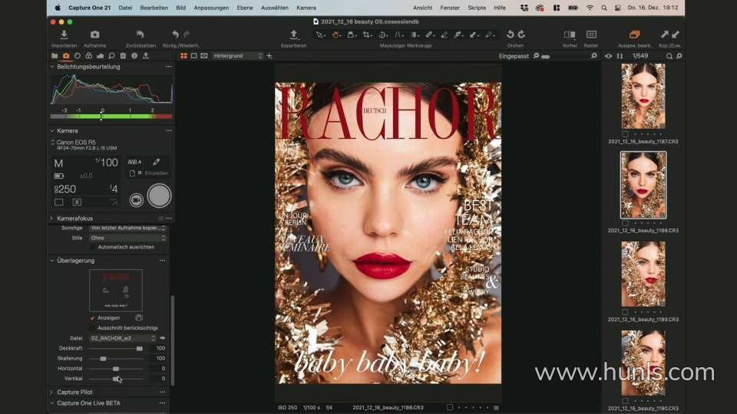Image resolution: width=737 pixels, height=414 pixels.
Task: Start Live View with the video camera icon
Action: click(136, 199)
